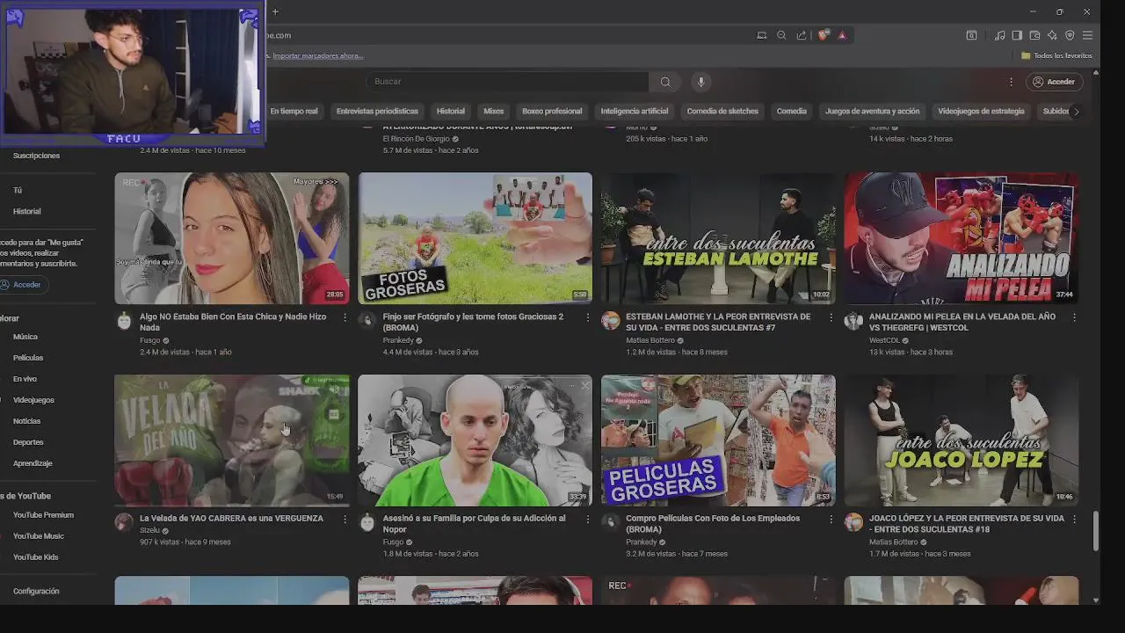Click the share page icon in the address bar
Screen dimensions: 1125x633
(802, 35)
